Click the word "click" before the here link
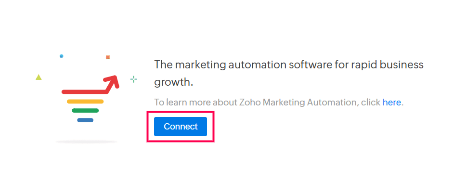The height and width of the screenshot is (181, 466). [x=371, y=103]
